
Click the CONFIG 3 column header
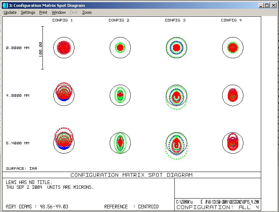pos(175,20)
